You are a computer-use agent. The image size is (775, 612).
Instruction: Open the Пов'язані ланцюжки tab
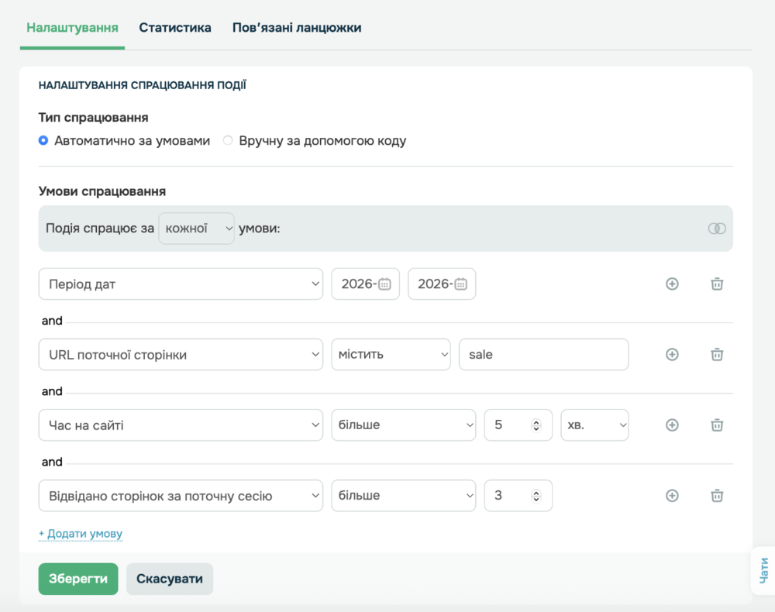[297, 28]
